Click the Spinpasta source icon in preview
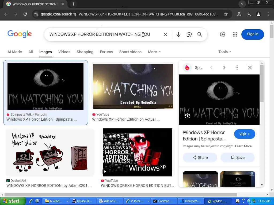The width and height of the screenshot is (274, 205). pyautogui.click(x=187, y=68)
